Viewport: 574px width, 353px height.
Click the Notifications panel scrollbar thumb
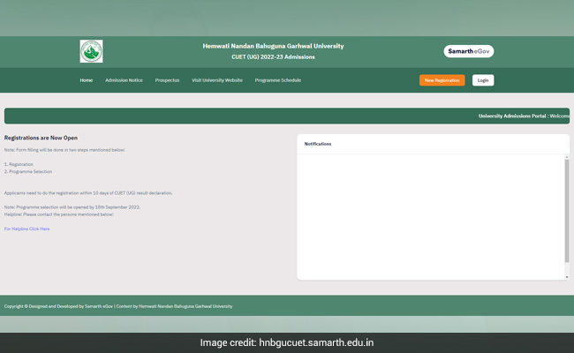(567, 210)
